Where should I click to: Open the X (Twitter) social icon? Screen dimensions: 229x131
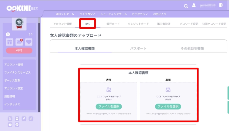point(10,119)
